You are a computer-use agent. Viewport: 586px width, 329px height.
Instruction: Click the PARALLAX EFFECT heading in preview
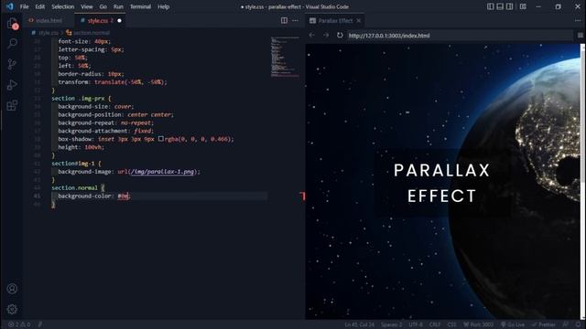tap(441, 183)
